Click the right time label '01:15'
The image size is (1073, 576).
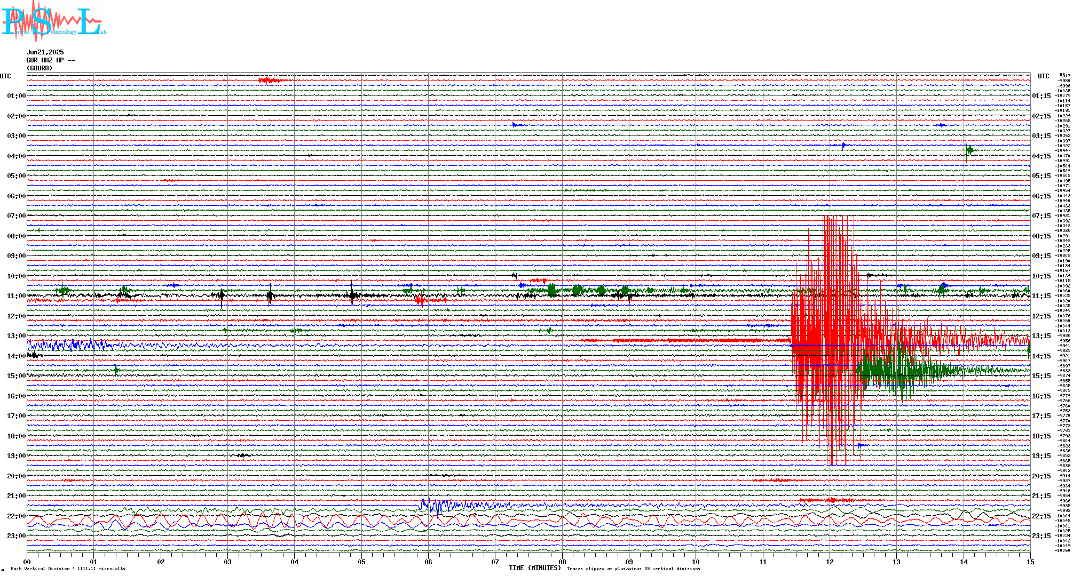tap(1042, 96)
